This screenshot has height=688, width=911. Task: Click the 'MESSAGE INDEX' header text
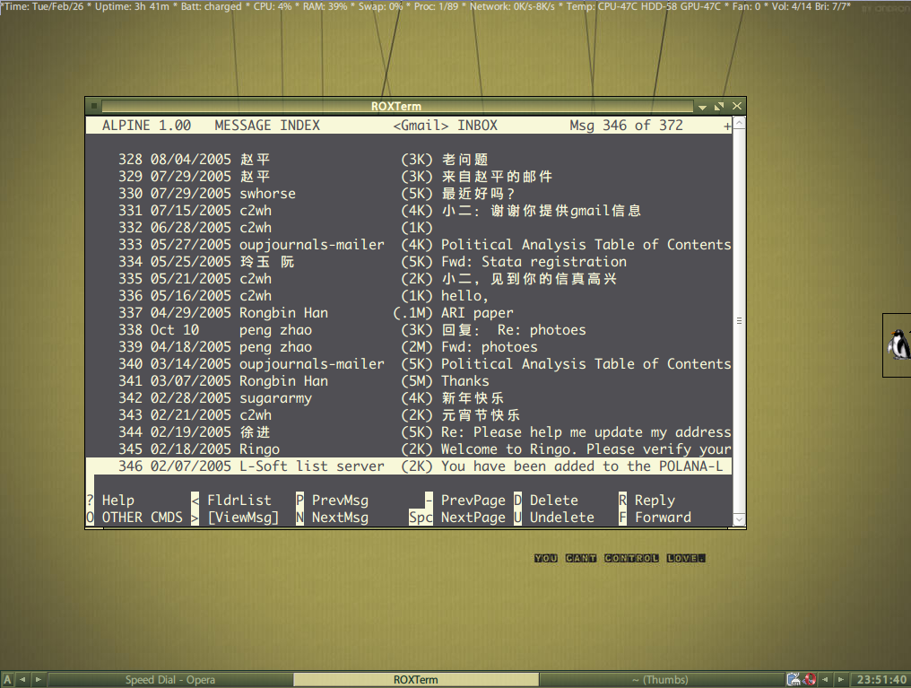click(267, 126)
